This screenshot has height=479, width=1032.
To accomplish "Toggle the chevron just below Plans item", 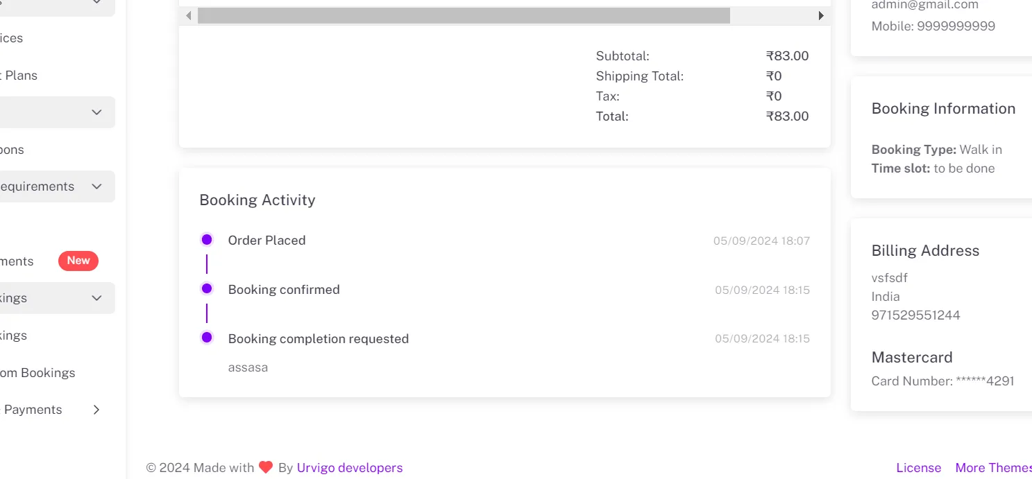I will 96,112.
